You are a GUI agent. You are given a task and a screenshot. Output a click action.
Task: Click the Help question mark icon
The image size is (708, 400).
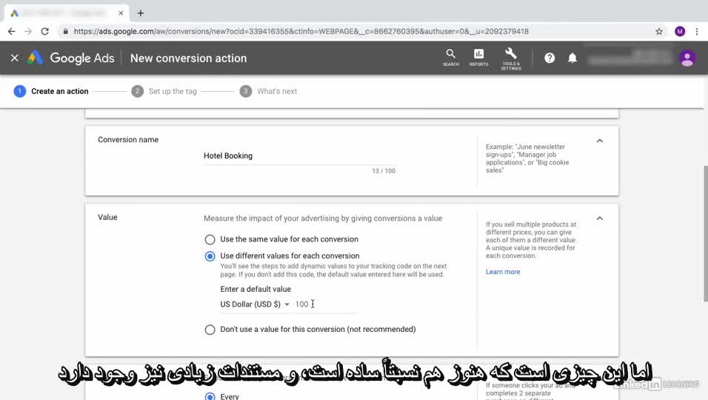tap(550, 58)
